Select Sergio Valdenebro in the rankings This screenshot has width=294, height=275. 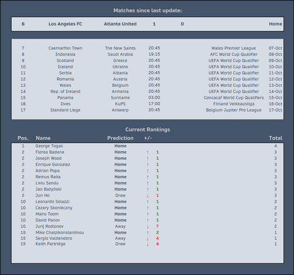pos(54,239)
